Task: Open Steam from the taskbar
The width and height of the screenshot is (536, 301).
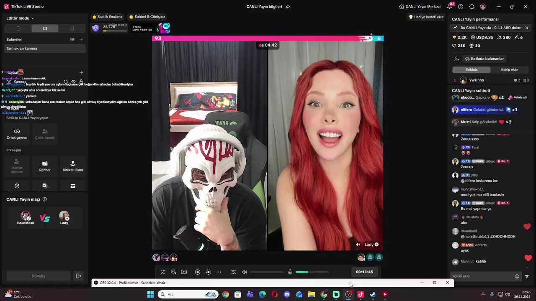Action: click(x=373, y=294)
